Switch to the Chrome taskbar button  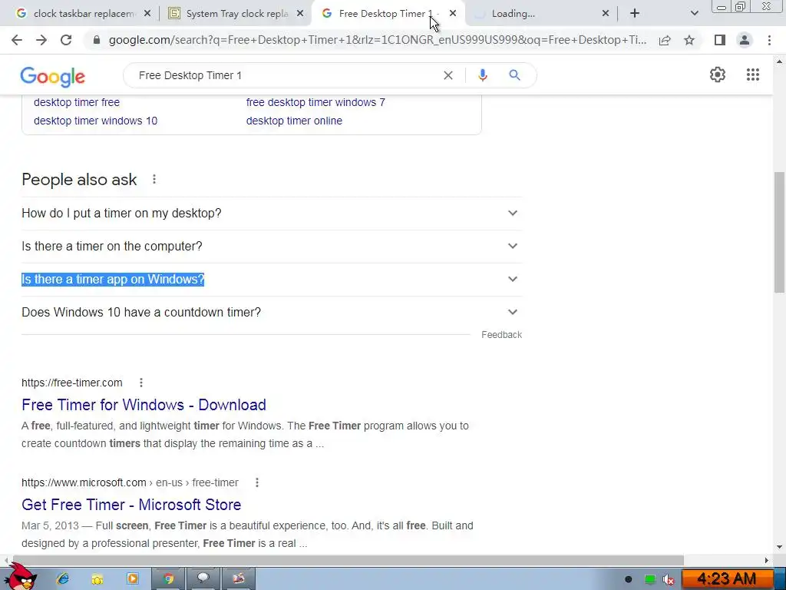coord(168,579)
